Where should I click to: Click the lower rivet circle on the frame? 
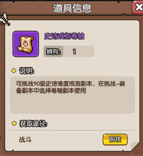(x=2, y=12)
